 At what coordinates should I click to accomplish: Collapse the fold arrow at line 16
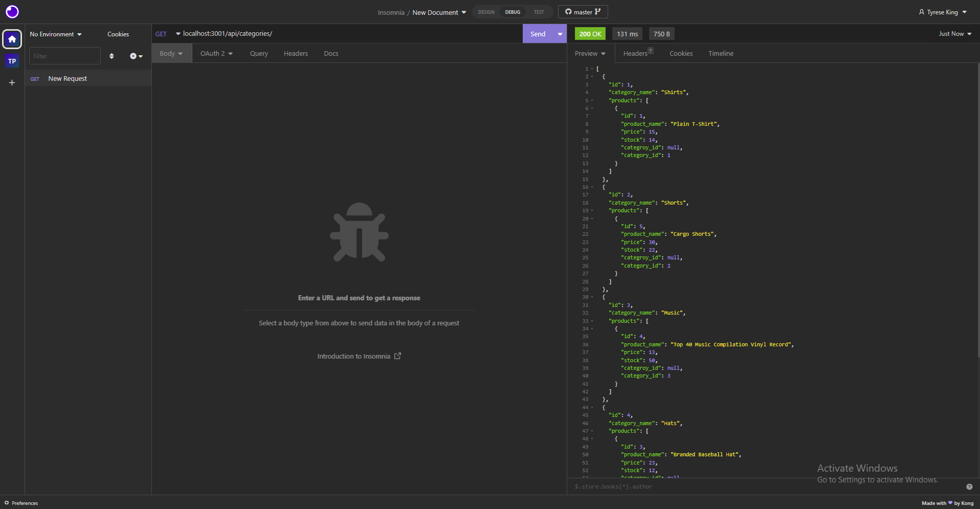pyautogui.click(x=592, y=187)
